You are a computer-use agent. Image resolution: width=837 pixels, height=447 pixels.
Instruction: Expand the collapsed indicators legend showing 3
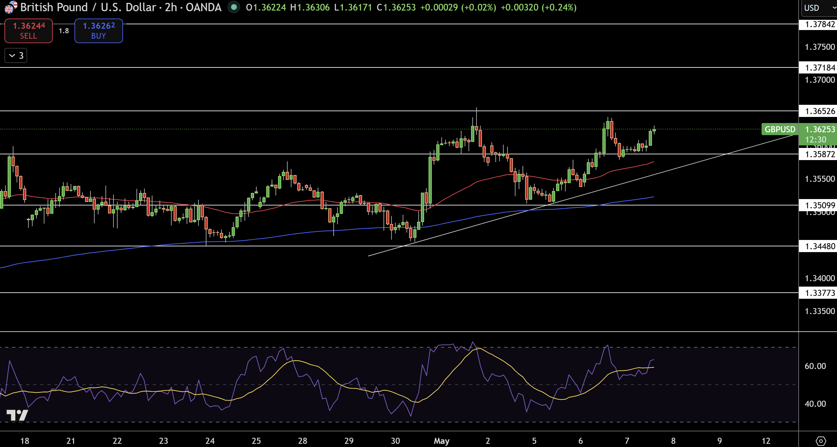[16, 56]
